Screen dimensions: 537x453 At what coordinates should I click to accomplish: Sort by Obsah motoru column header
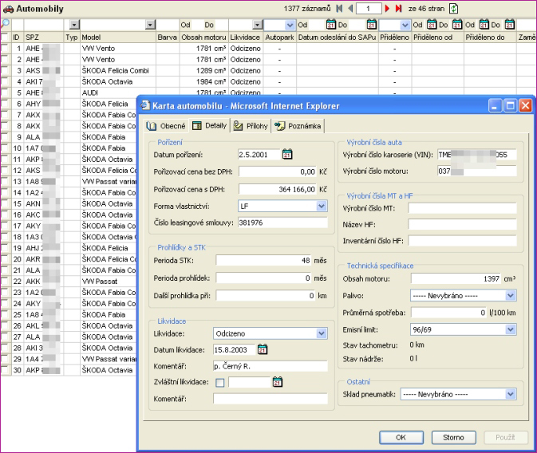click(203, 37)
